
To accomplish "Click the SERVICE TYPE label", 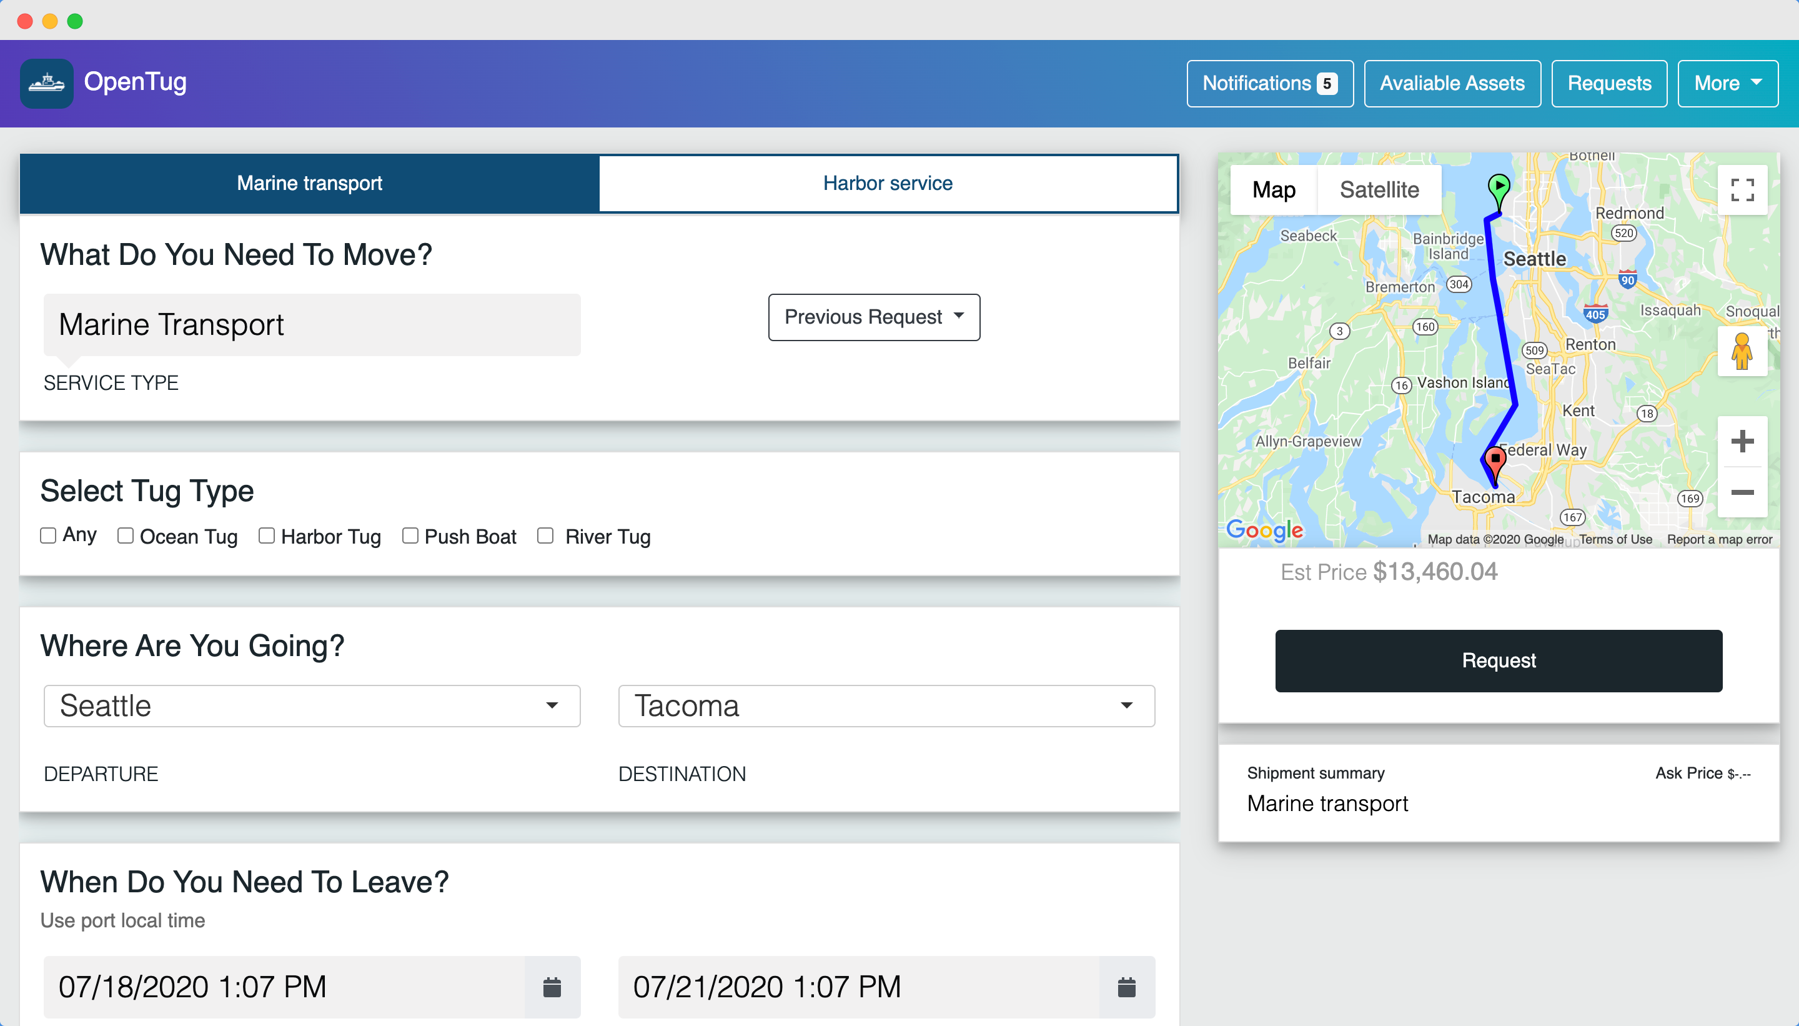I will coord(111,382).
